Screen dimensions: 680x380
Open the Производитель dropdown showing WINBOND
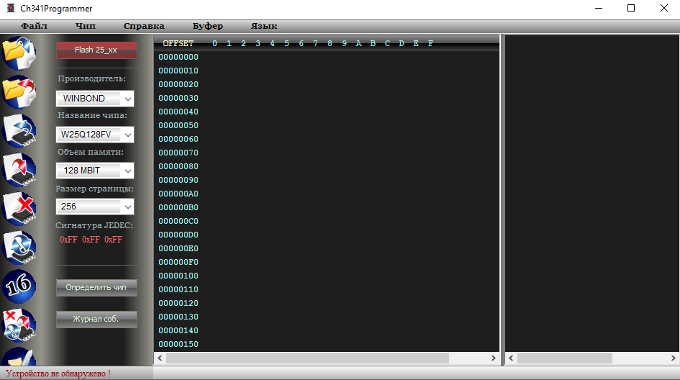pyautogui.click(x=94, y=99)
